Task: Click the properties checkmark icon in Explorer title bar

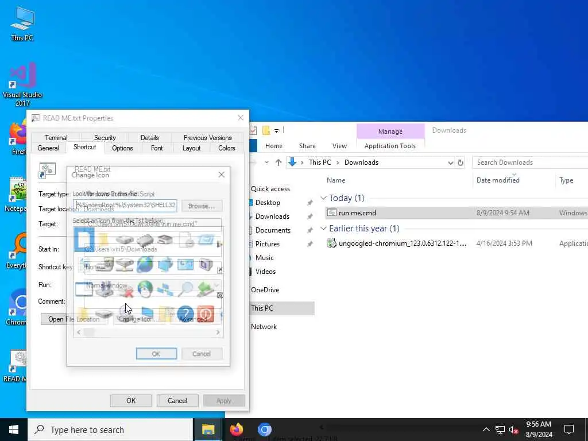Action: 253,130
